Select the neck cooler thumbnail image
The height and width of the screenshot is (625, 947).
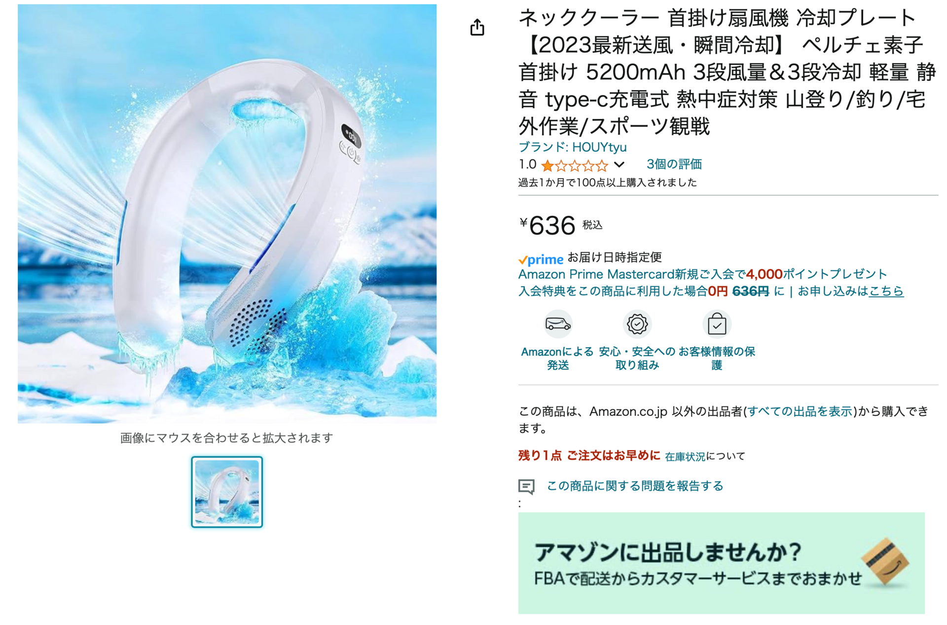coord(227,492)
